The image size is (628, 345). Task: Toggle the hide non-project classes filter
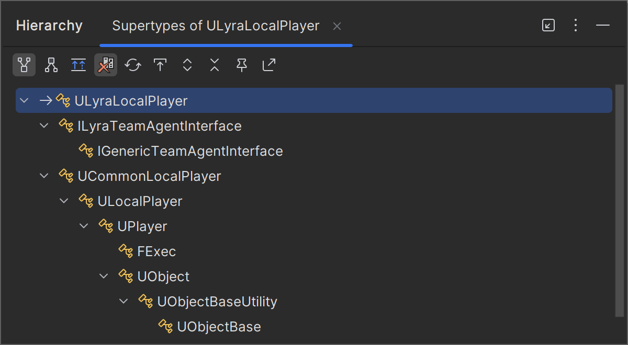point(106,65)
